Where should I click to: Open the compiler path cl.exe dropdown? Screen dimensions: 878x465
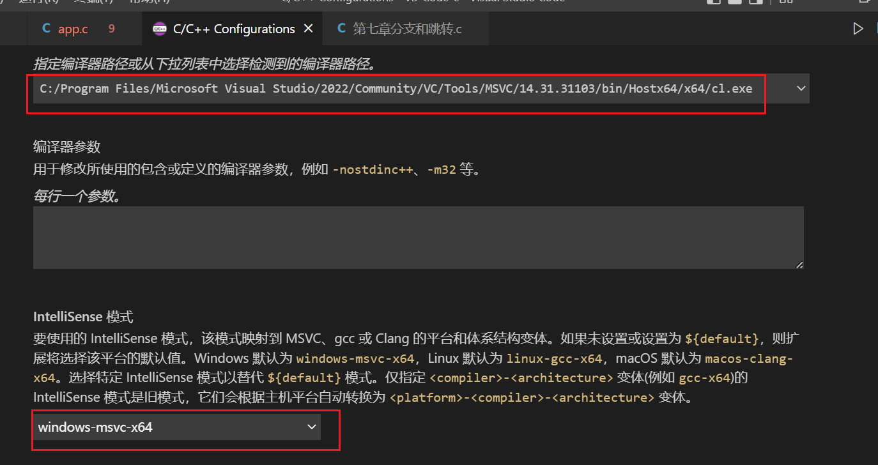[421, 89]
